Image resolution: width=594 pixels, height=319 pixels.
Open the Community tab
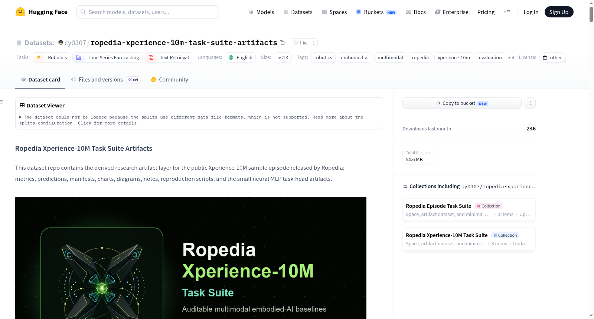pyautogui.click(x=169, y=79)
